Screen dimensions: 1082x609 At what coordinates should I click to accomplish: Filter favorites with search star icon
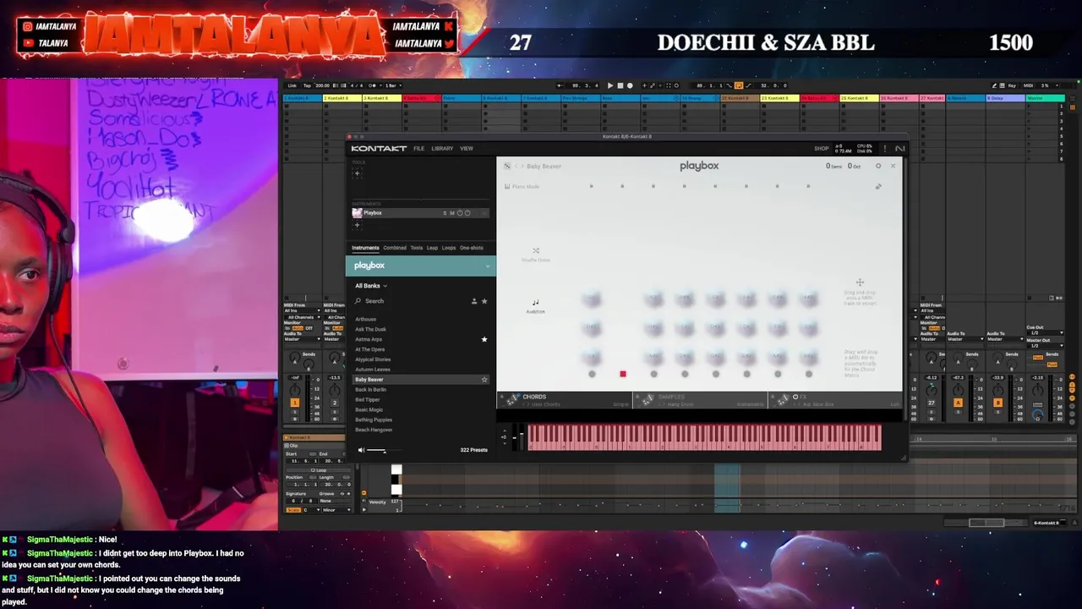[x=484, y=301]
